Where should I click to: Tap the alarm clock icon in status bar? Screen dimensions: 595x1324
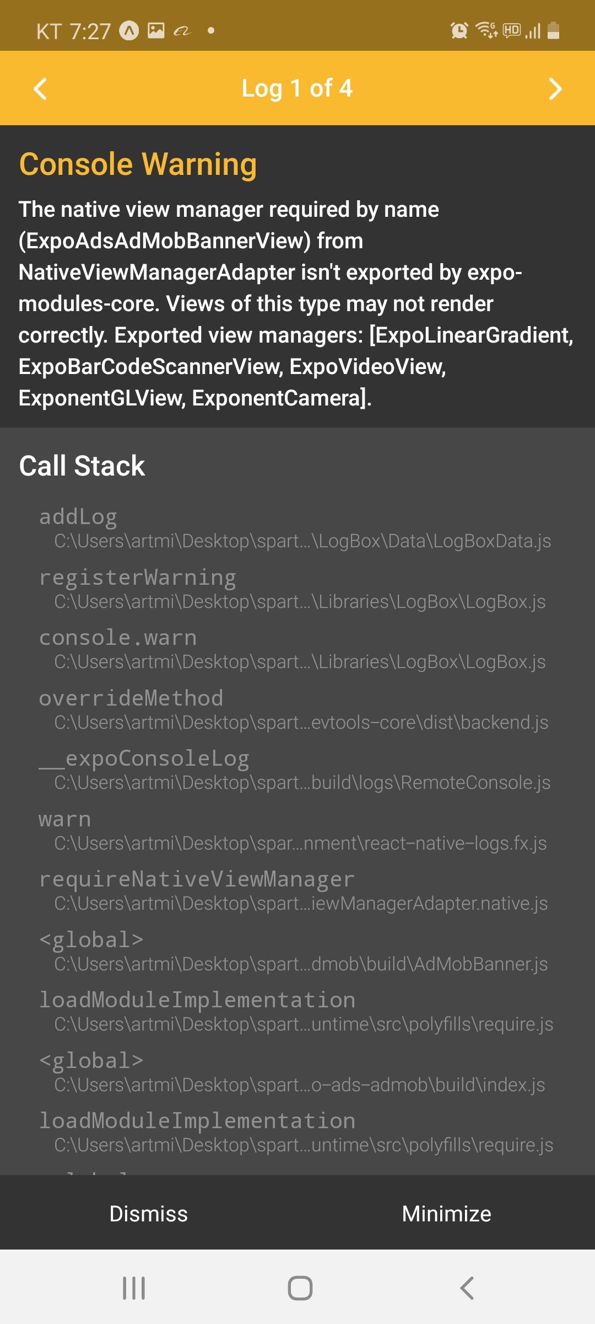pyautogui.click(x=459, y=30)
